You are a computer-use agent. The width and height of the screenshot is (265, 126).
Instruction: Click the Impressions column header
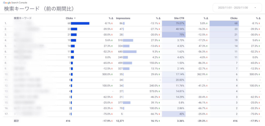click(x=123, y=18)
